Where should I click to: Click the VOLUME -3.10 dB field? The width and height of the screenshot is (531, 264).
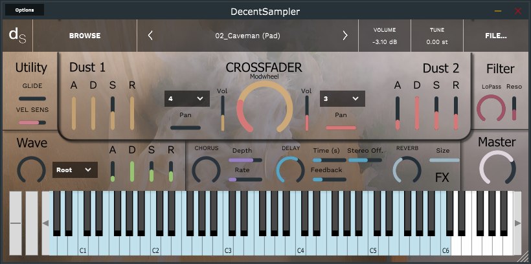pyautogui.click(x=385, y=36)
